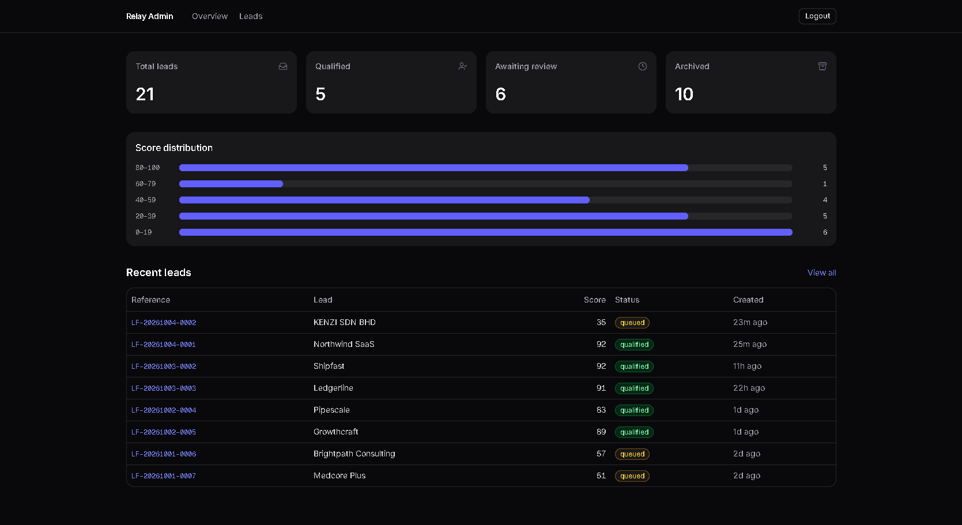Screen dimensions: 962x525
Task: Click the 0-19 score distribution bar
Action: click(x=486, y=232)
